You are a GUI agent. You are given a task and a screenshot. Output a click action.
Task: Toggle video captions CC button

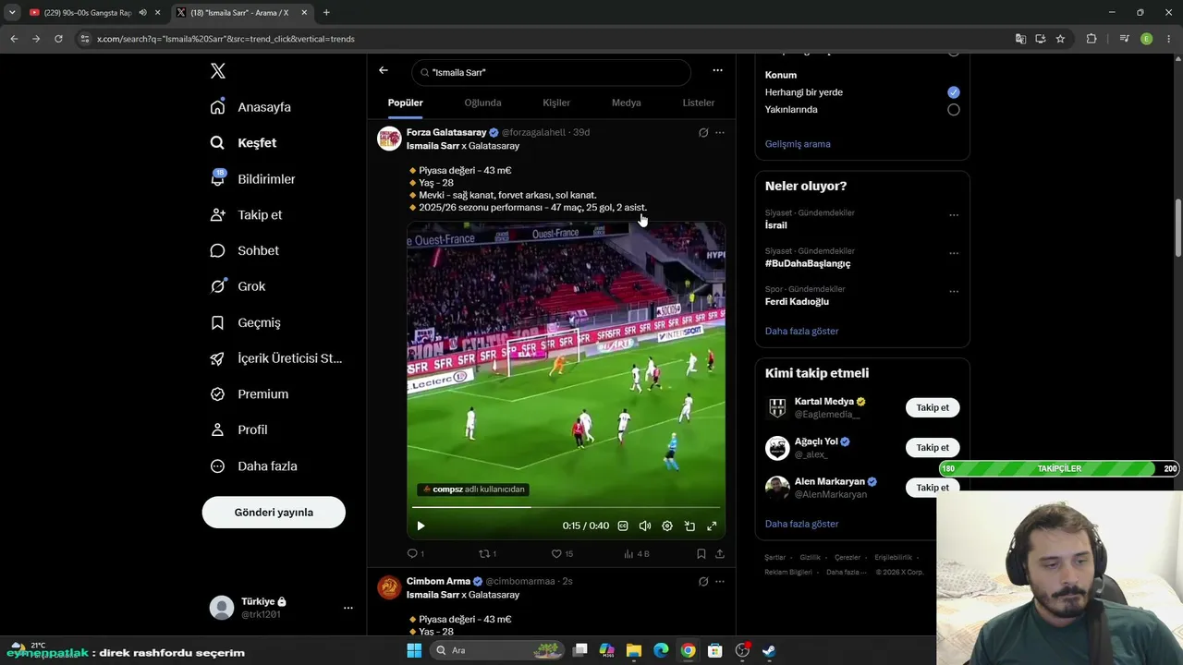[623, 526]
